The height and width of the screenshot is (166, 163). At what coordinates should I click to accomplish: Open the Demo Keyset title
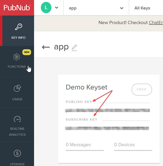86,87
